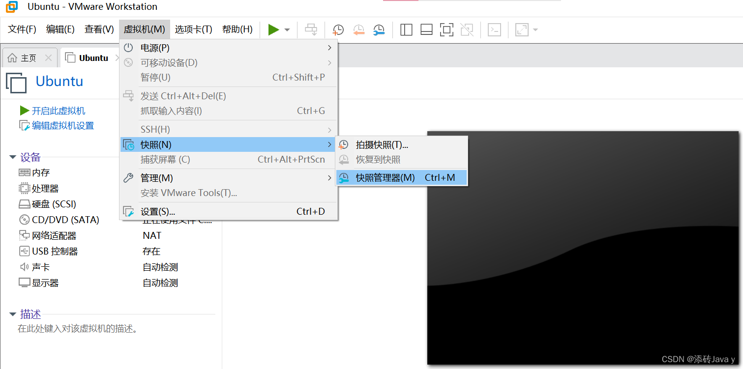This screenshot has height=369, width=743.
Task: Open the 帮助(H) menu
Action: tap(237, 29)
